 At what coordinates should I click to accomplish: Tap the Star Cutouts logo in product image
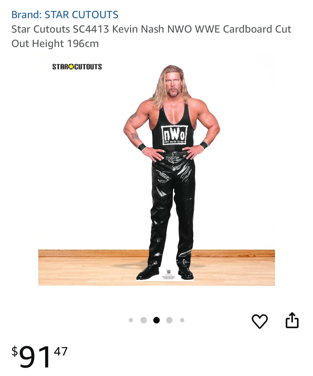77,67
